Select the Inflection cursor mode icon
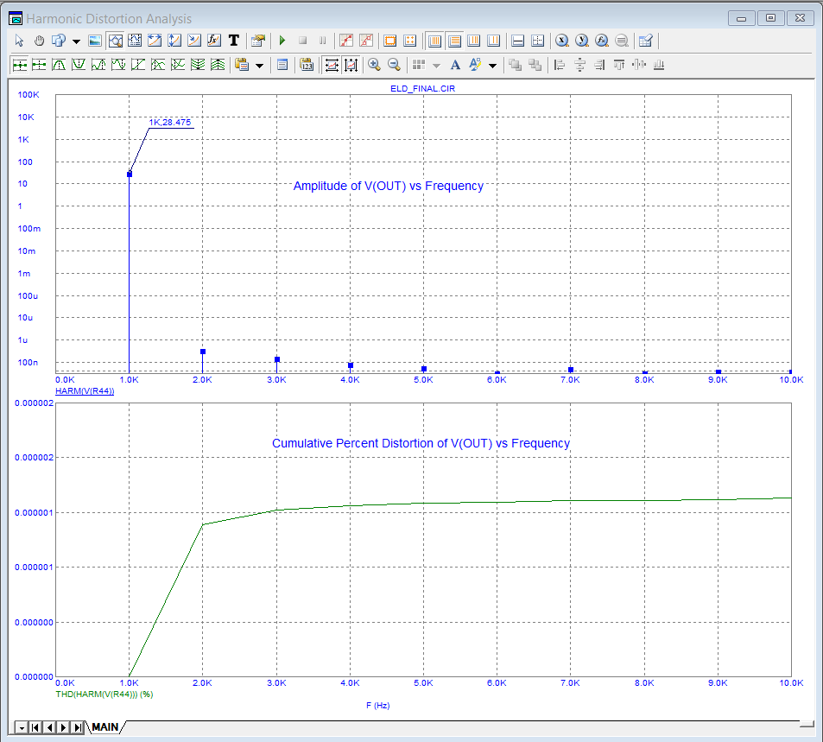The image size is (823, 742). click(x=138, y=65)
